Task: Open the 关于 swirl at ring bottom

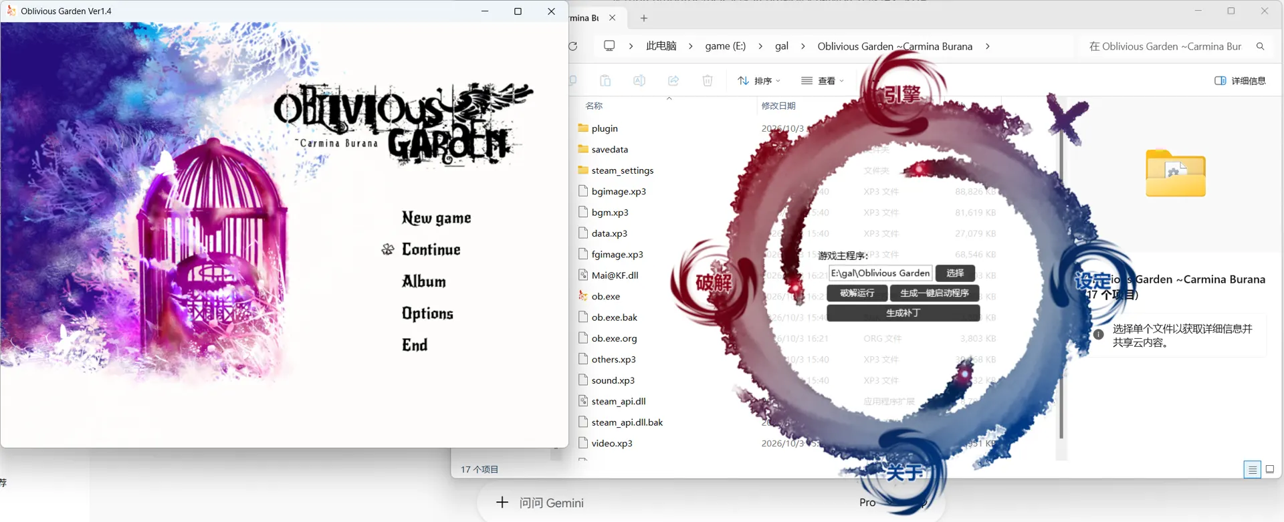Action: [x=904, y=473]
